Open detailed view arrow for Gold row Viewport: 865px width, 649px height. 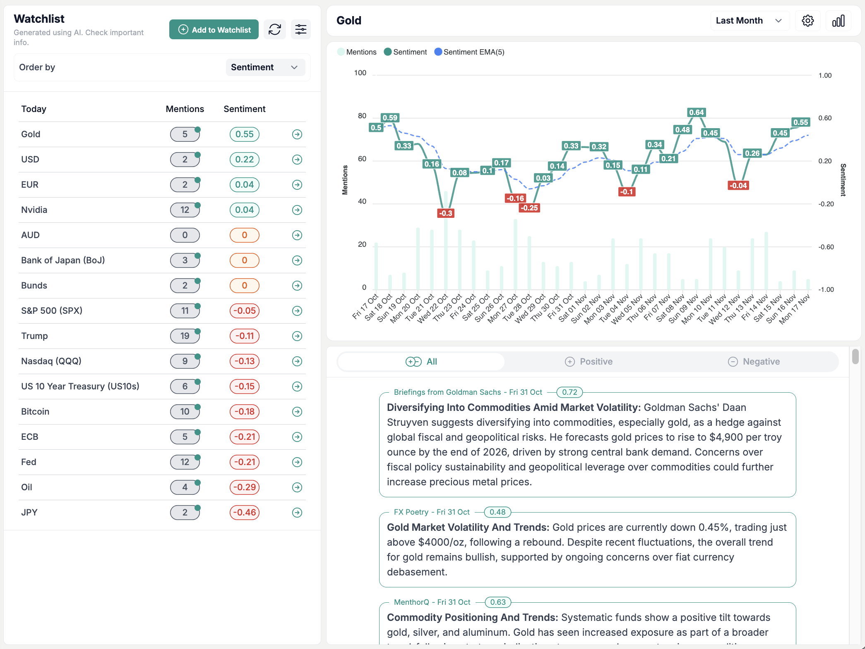[297, 134]
